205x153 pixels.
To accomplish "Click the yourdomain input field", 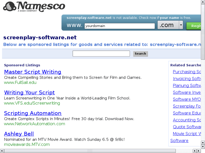I will [x=120, y=26].
